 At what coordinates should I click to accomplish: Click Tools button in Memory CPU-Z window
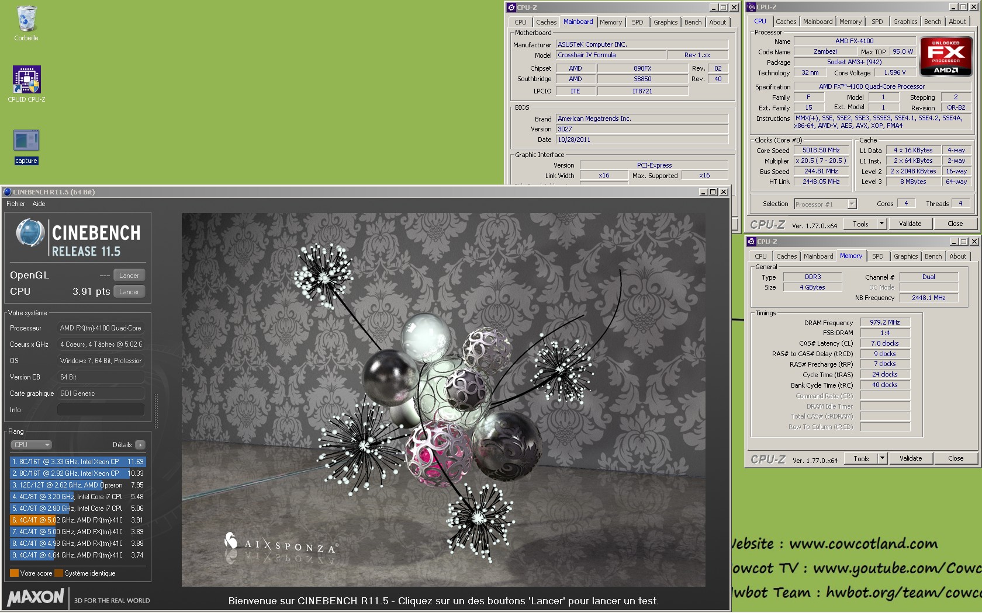click(x=861, y=458)
